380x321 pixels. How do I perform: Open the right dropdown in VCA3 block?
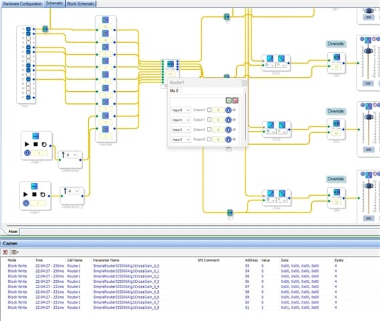pyautogui.click(x=282, y=131)
